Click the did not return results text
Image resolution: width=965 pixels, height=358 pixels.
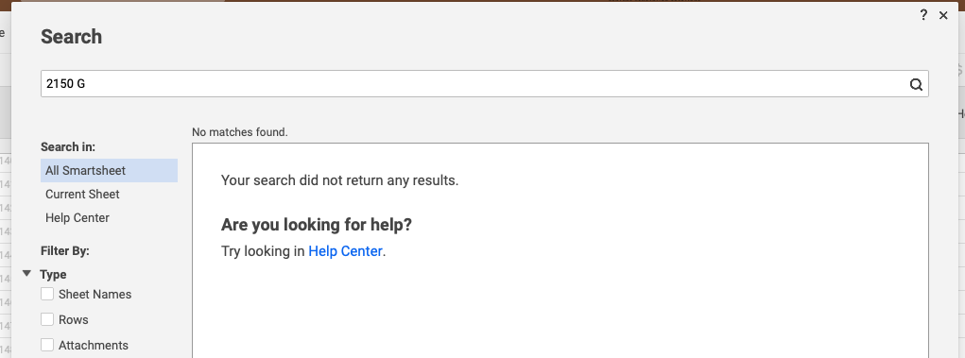click(339, 180)
